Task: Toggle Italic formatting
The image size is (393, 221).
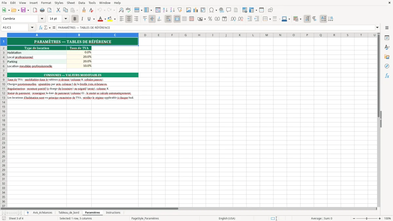Action: point(82,19)
